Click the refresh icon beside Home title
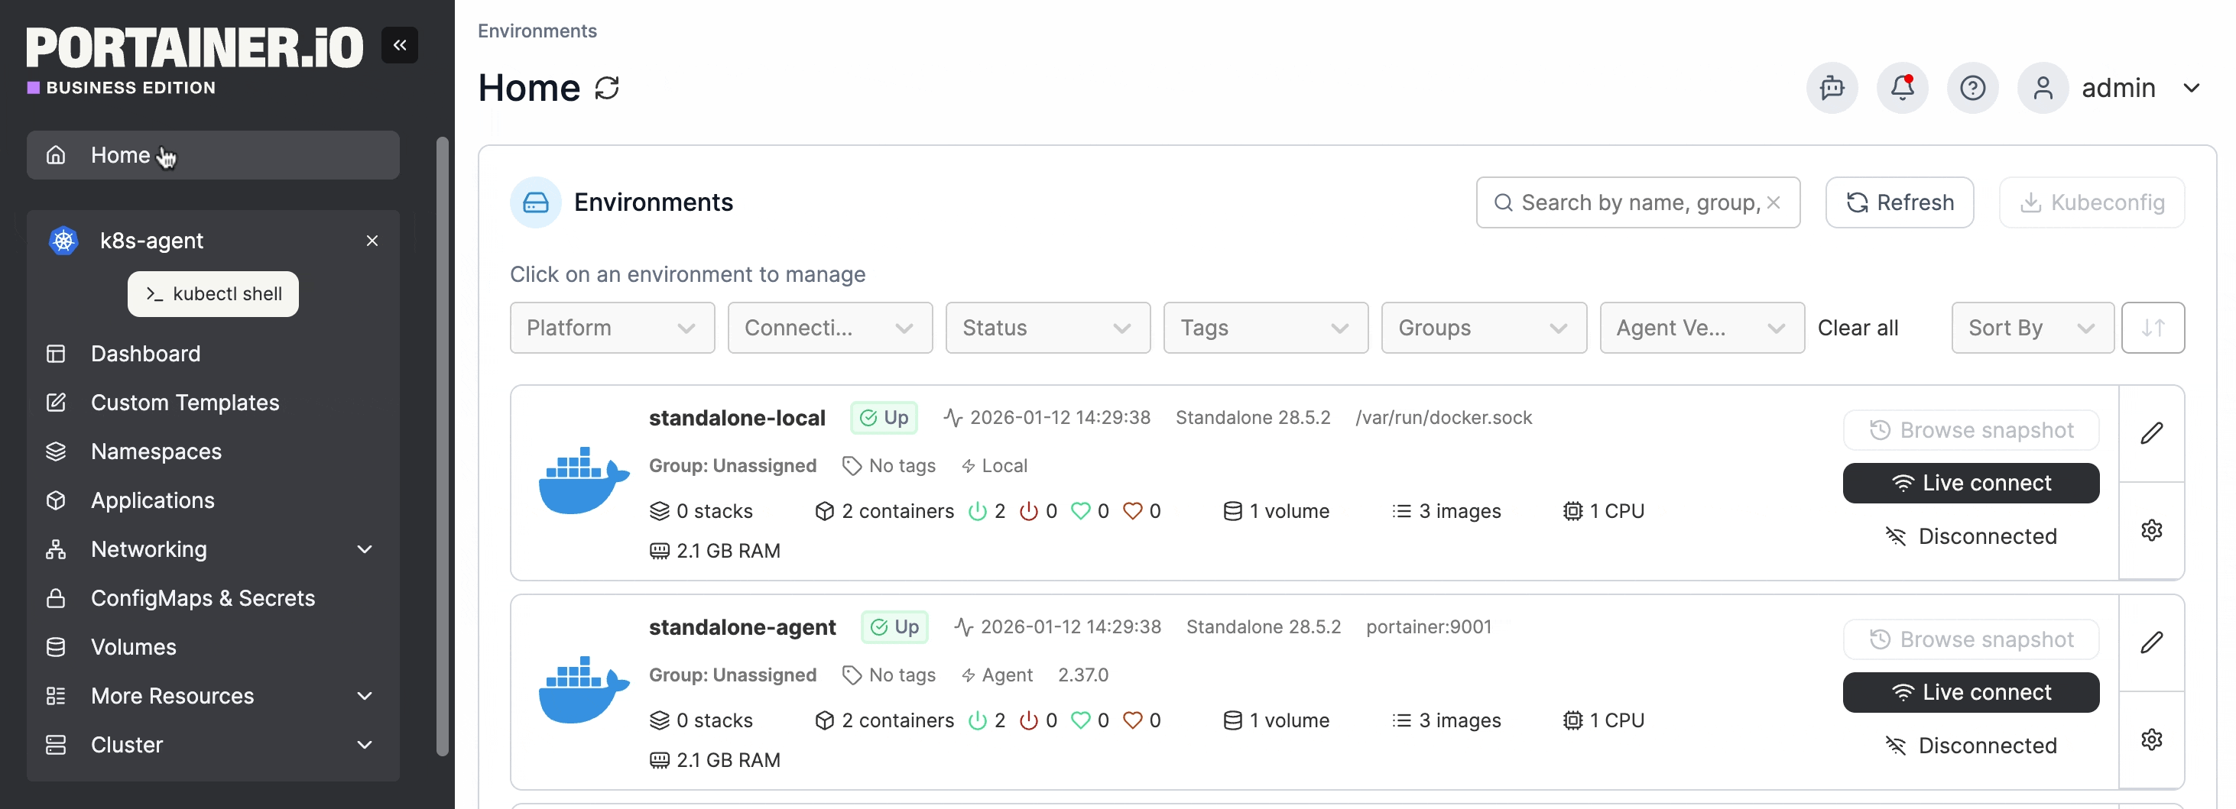2236x809 pixels. click(607, 88)
